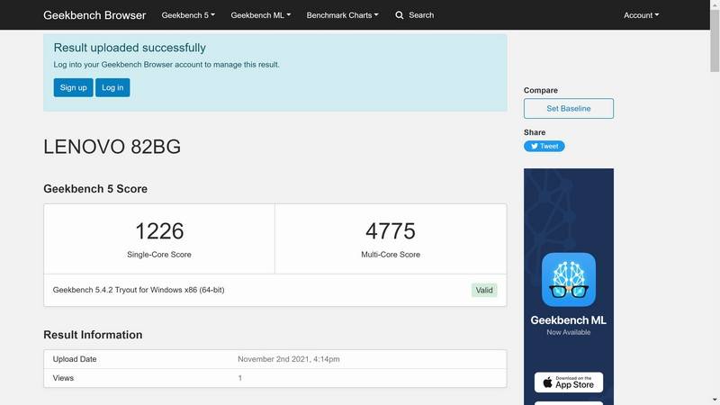Click the upload date November 2nd 2021
The width and height of the screenshot is (720, 405).
tap(289, 359)
